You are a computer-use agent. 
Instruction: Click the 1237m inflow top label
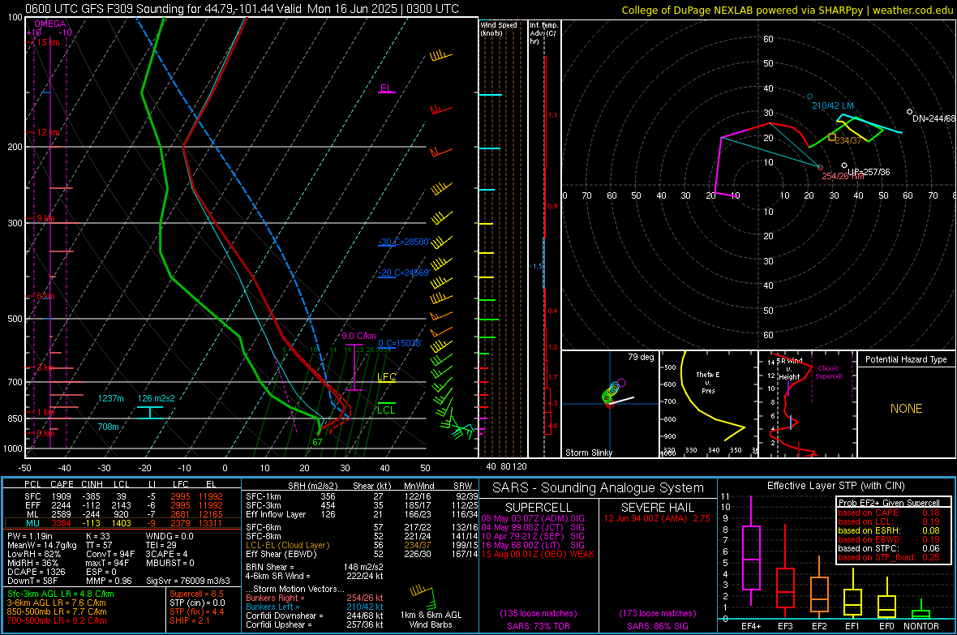point(110,398)
